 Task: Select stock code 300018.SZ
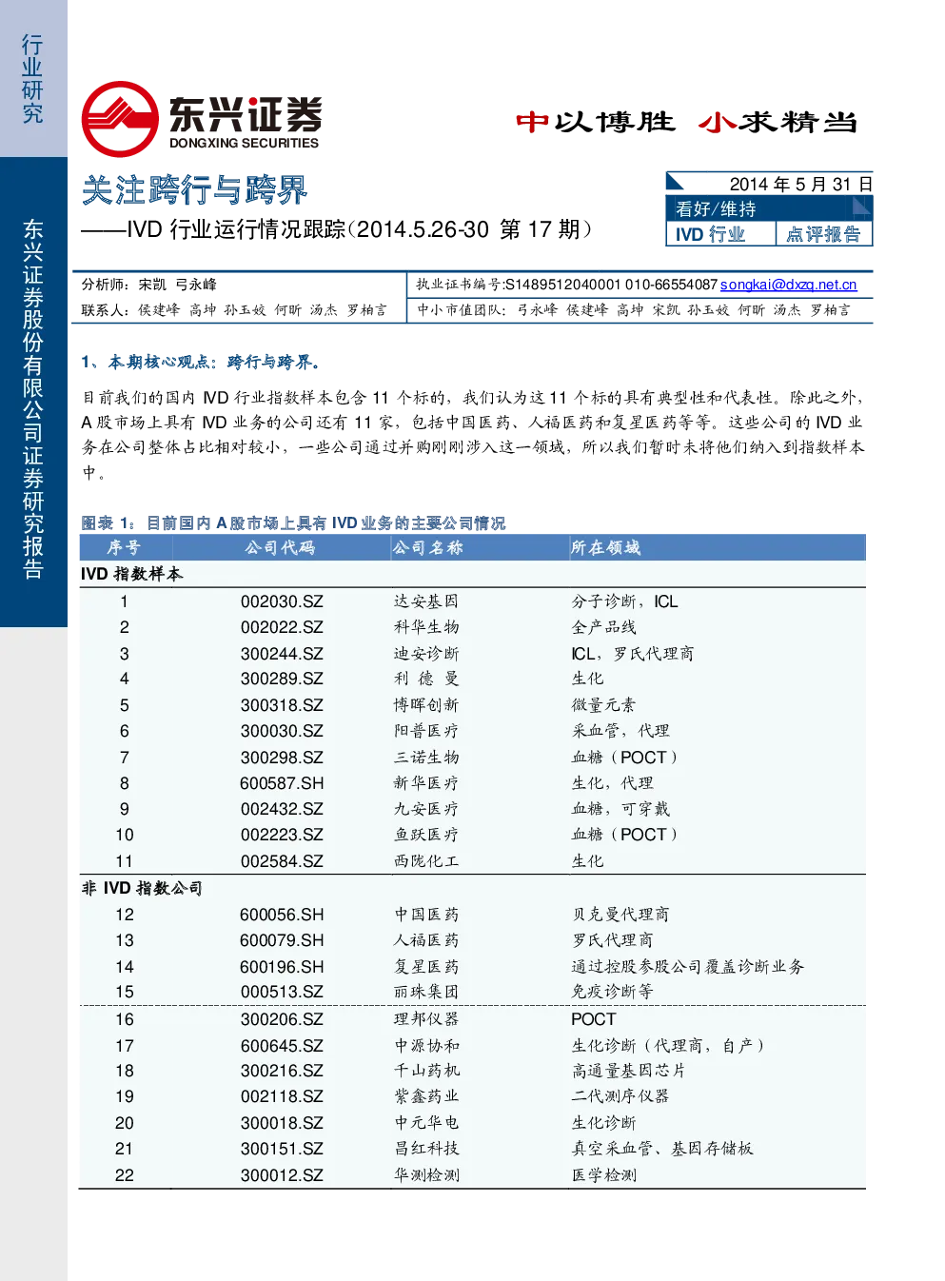[282, 1123]
